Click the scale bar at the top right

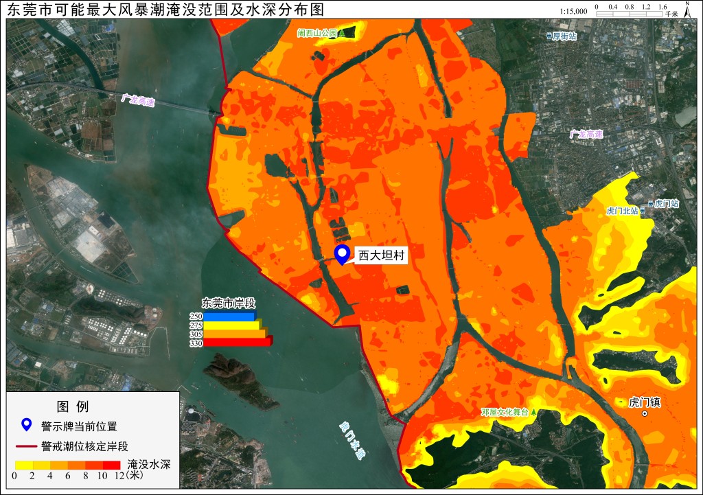(630, 14)
